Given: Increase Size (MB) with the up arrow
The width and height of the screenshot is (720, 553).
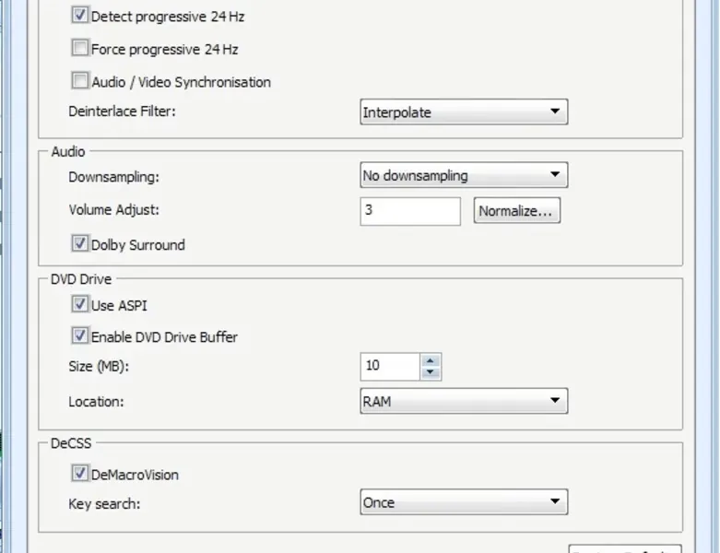Looking at the screenshot, I should coord(431,359).
